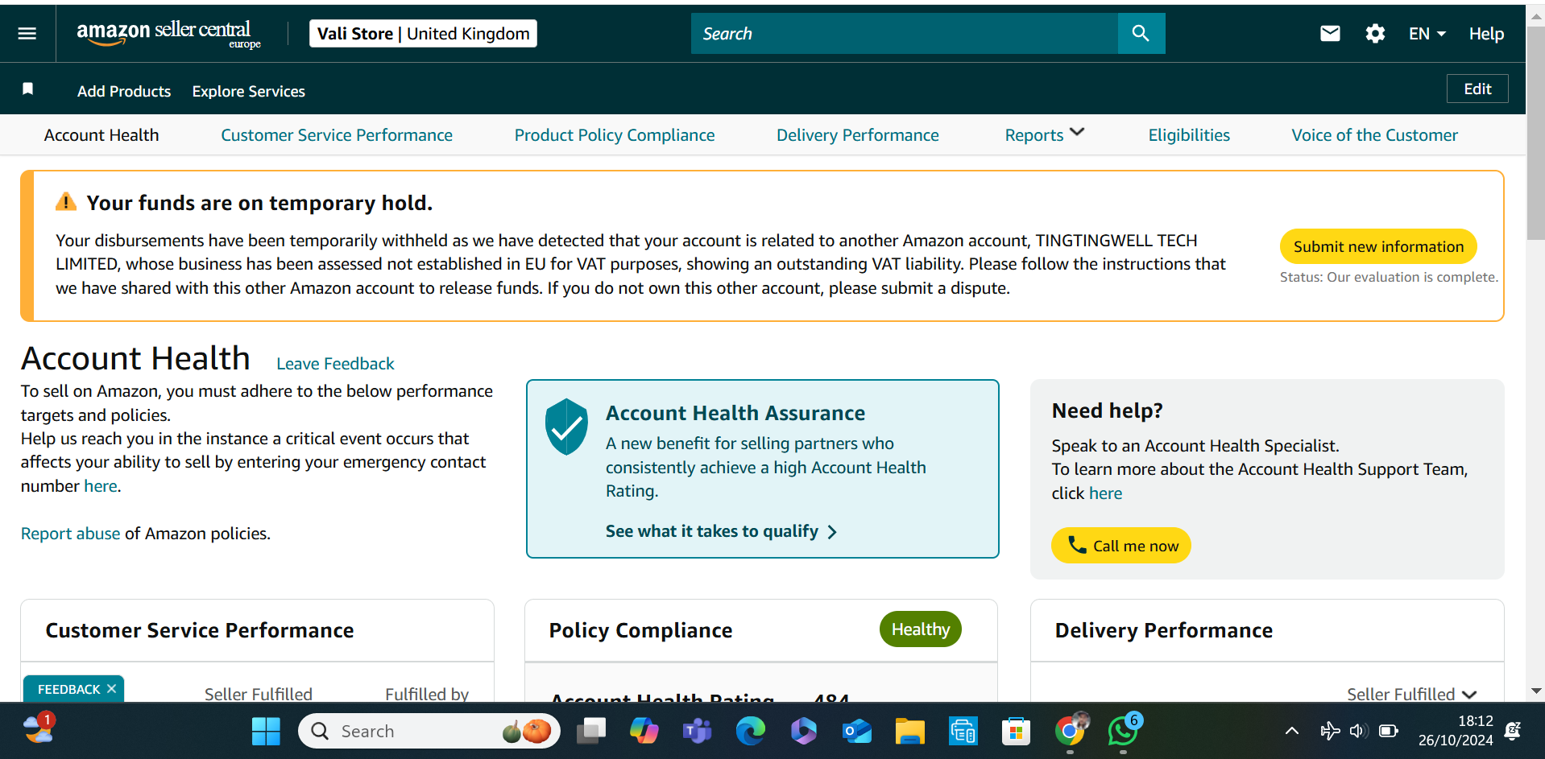
Task: Open the Help link in the header
Action: pos(1486,34)
